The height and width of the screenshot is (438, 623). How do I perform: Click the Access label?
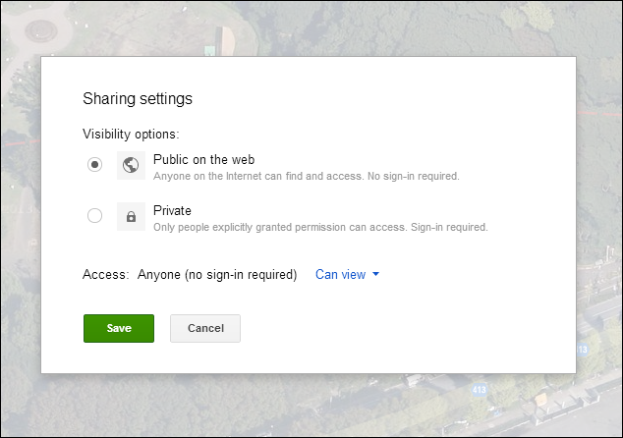point(105,275)
